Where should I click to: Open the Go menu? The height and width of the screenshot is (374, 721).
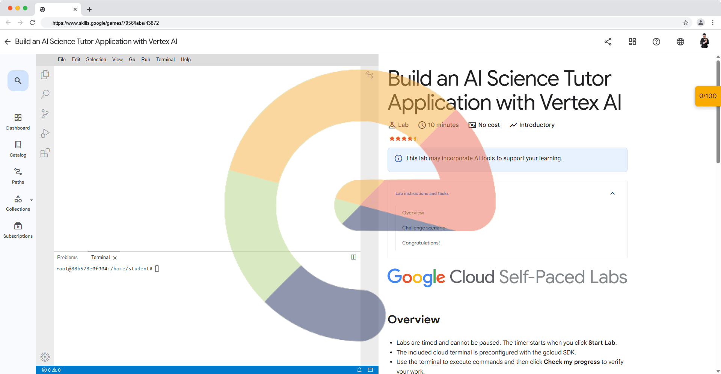[132, 59]
